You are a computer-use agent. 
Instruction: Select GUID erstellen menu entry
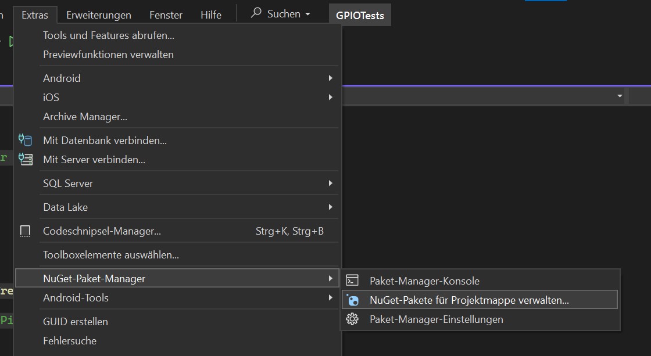coord(76,322)
